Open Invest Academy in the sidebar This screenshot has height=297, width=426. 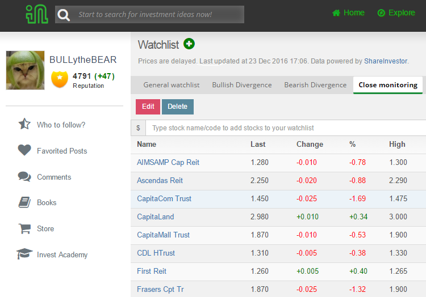[62, 254]
